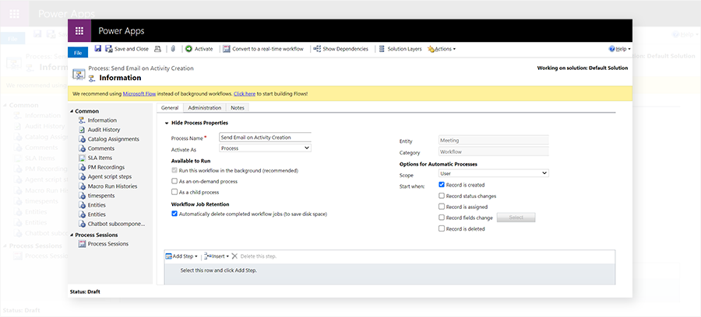Click the Category field showing Workflow
This screenshot has height=317, width=701.
click(x=494, y=152)
